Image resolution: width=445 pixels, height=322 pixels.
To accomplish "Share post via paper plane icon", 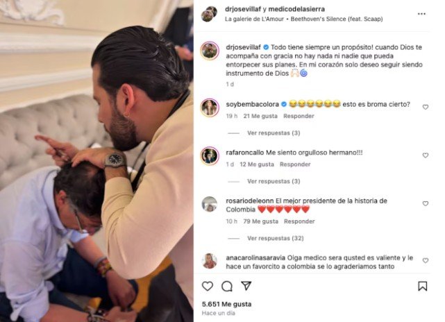I will 246,285.
